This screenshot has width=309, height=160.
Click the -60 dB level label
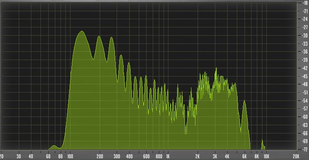305,117
